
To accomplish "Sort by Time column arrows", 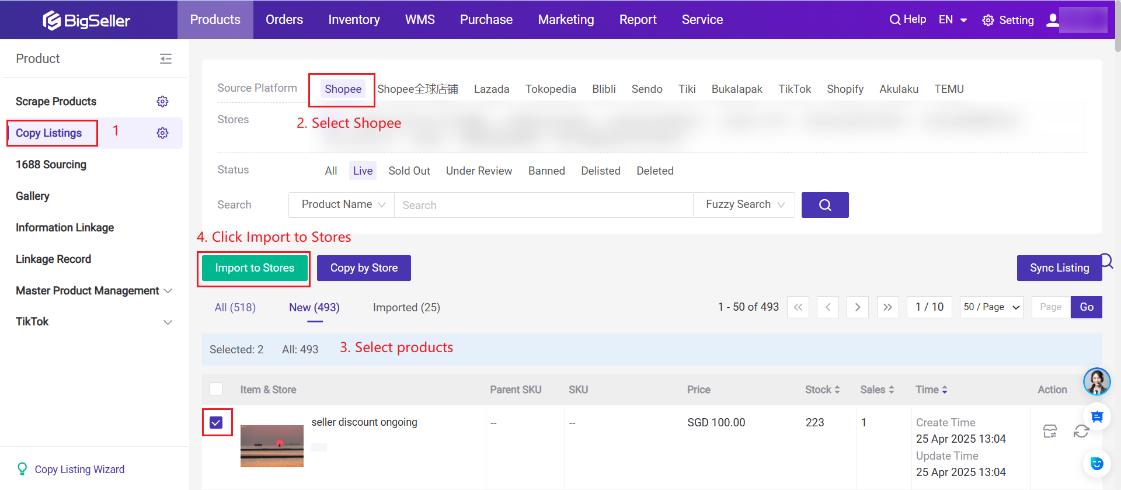I will (945, 390).
